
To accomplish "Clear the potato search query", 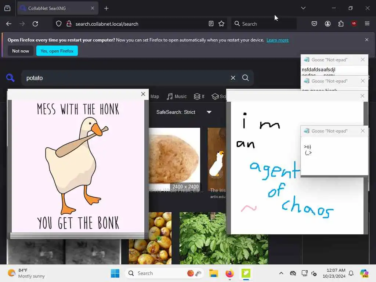I will point(233,78).
